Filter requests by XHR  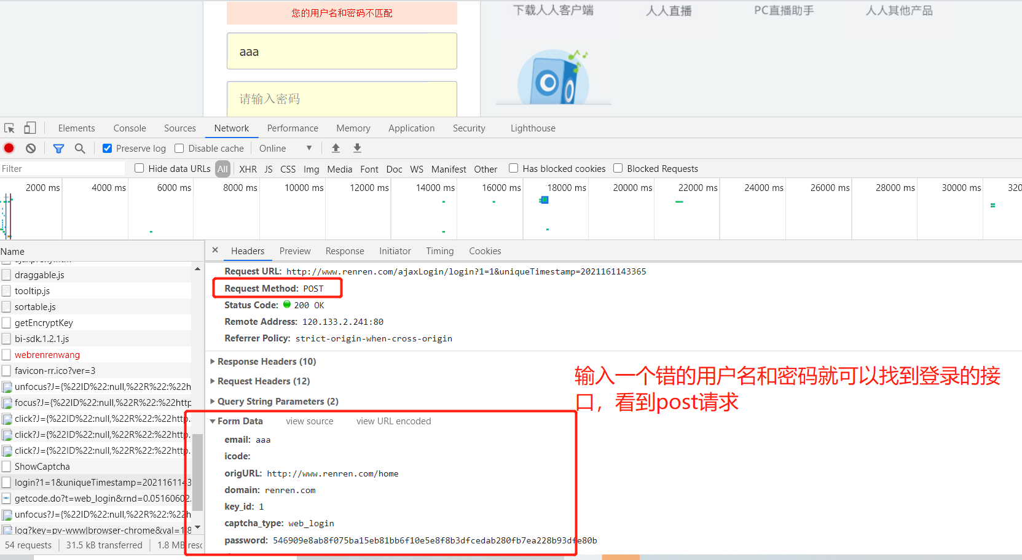(x=248, y=169)
